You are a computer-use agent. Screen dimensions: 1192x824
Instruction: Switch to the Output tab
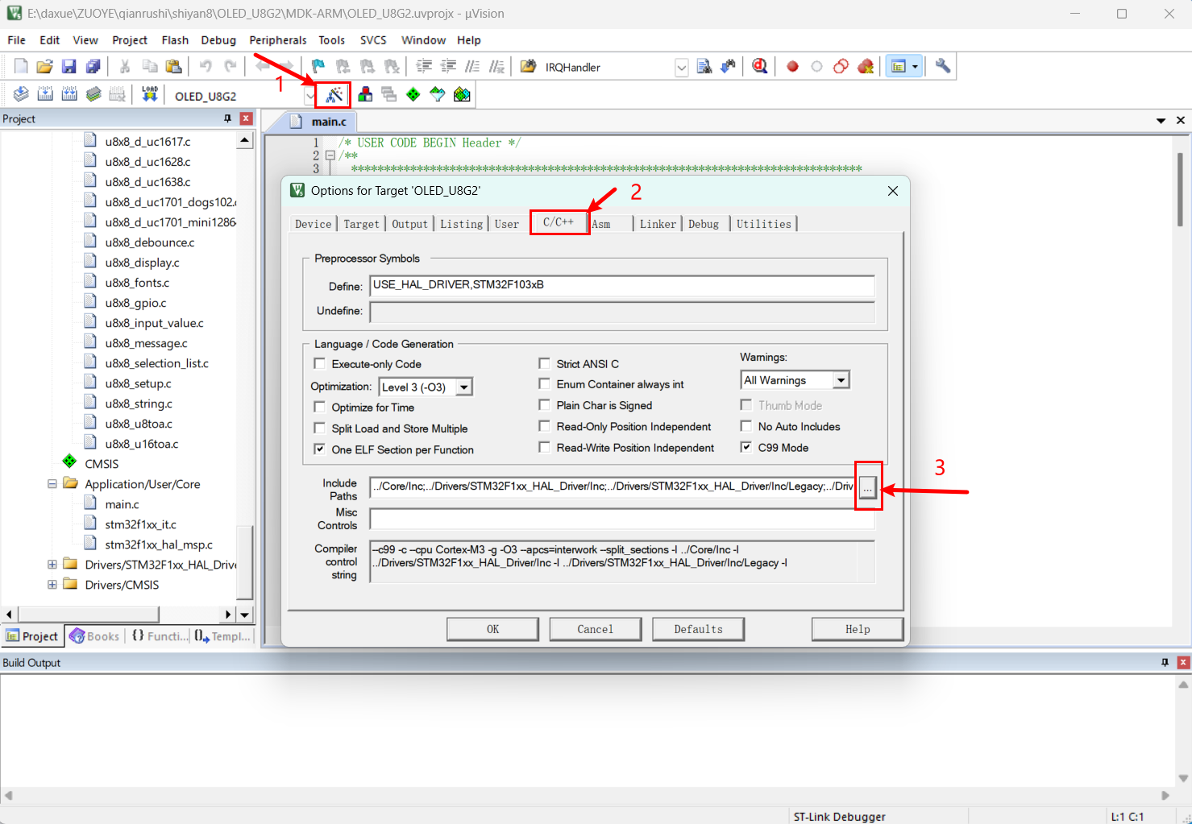coord(409,224)
